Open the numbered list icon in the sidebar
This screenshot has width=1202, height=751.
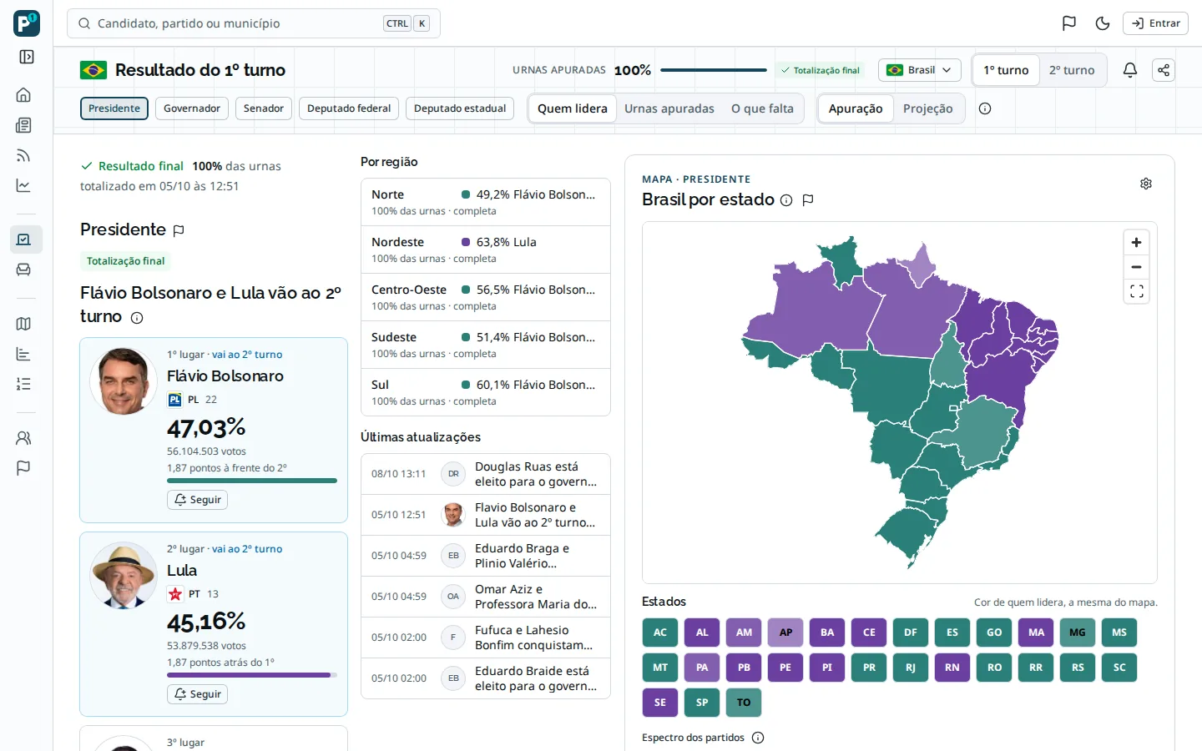coord(23,384)
